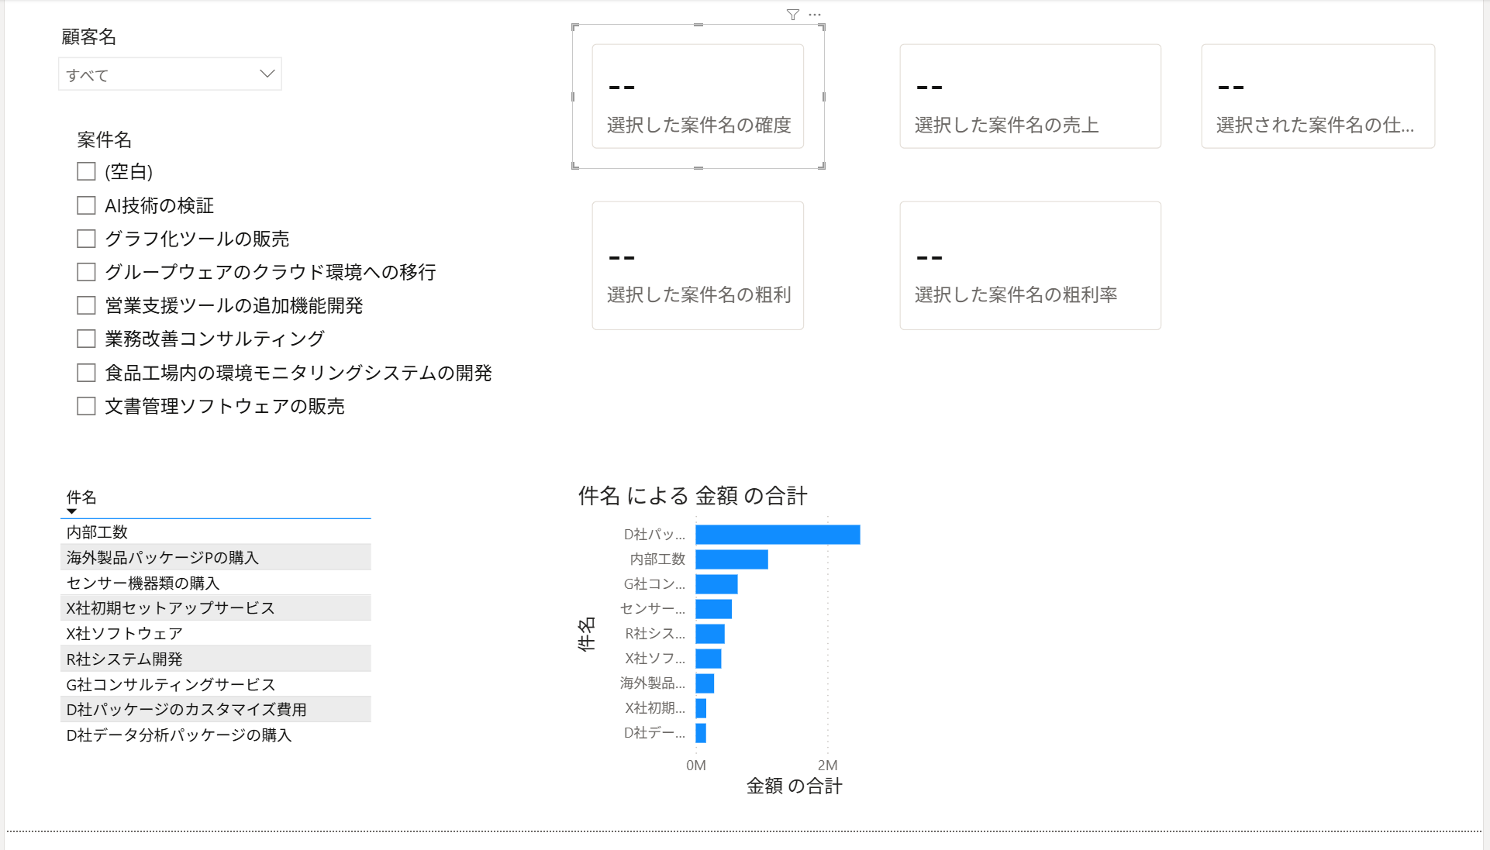Click the 件名 table column header
Screen dimensions: 1490x850
click(x=81, y=497)
